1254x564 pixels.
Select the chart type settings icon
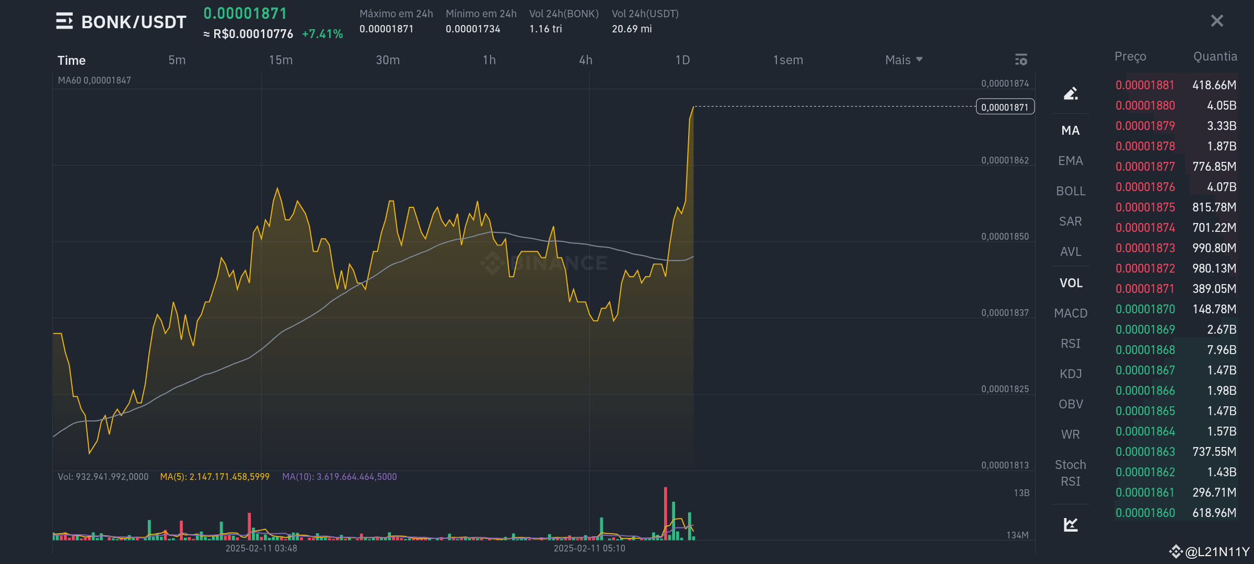tap(1021, 60)
